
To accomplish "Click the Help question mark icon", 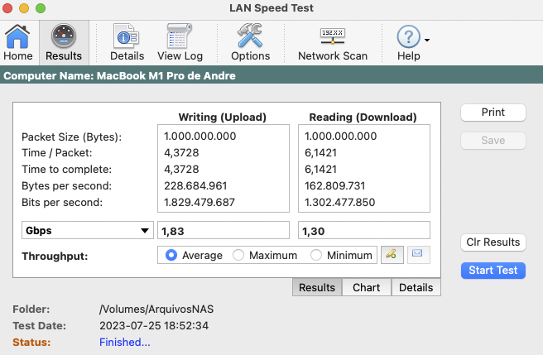I will click(x=408, y=36).
